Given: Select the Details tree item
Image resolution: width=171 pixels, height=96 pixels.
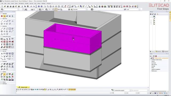Looking at the screenshot, I should pos(153,66).
